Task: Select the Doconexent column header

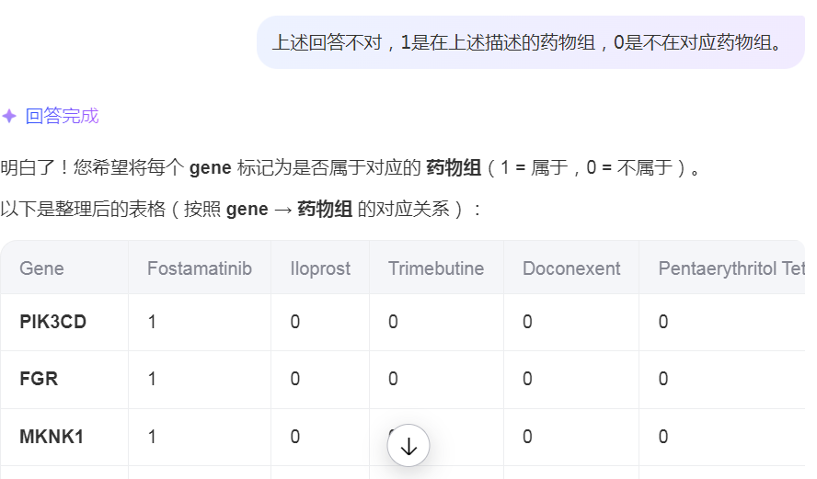Action: pos(571,268)
